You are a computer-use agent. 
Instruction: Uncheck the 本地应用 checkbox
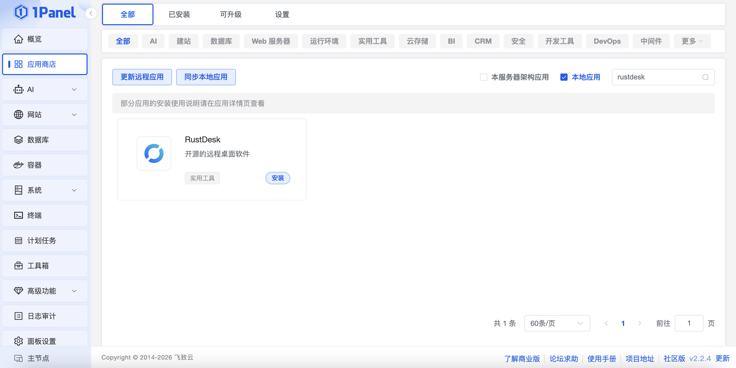point(564,77)
